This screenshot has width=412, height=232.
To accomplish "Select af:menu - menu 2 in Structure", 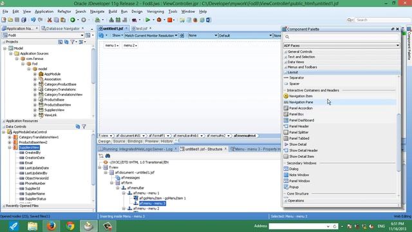I will coord(146,209).
